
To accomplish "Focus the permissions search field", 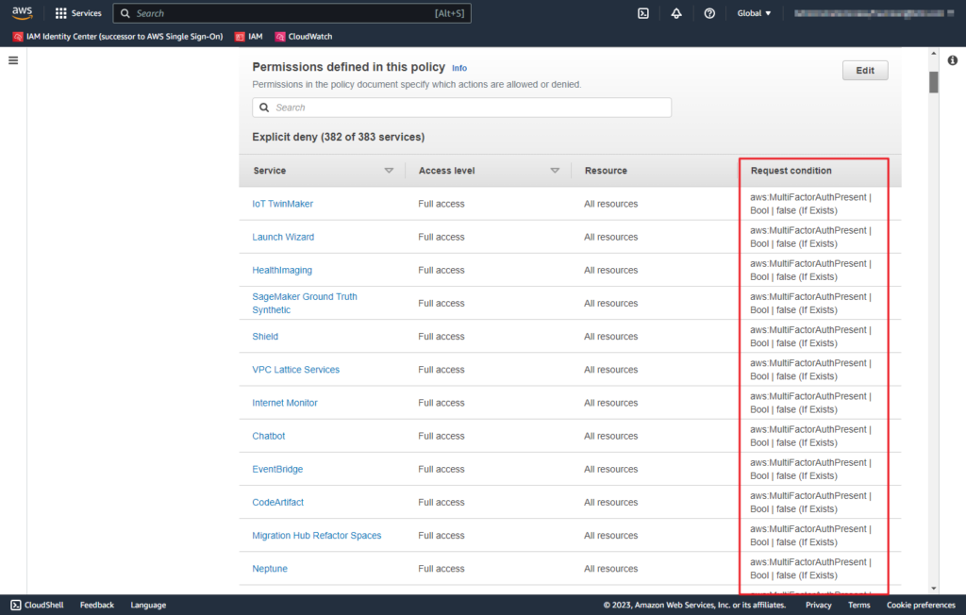I will (x=461, y=108).
